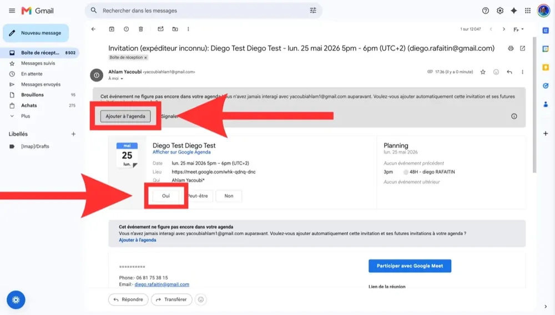Image resolution: width=555 pixels, height=315 pixels.
Task: Go back to inbox arrow
Action: point(93,29)
